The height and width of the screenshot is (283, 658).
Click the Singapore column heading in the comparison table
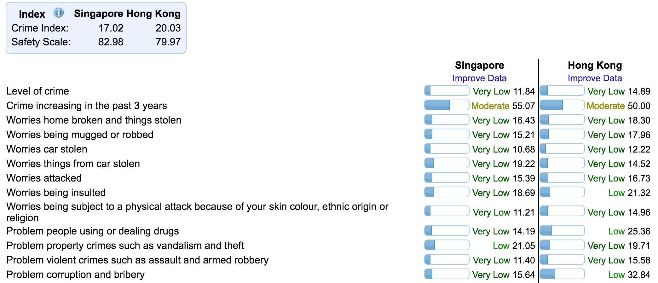tap(479, 65)
